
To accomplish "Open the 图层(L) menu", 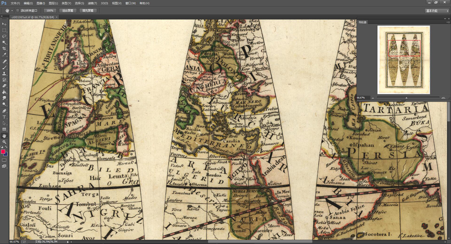I will [53, 3].
